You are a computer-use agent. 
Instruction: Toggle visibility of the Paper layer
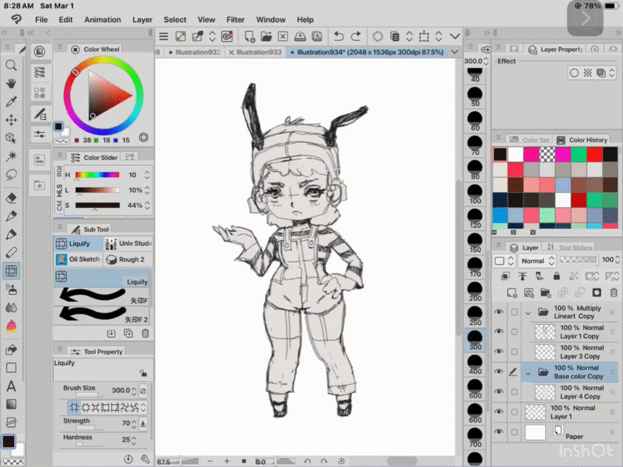(x=498, y=432)
